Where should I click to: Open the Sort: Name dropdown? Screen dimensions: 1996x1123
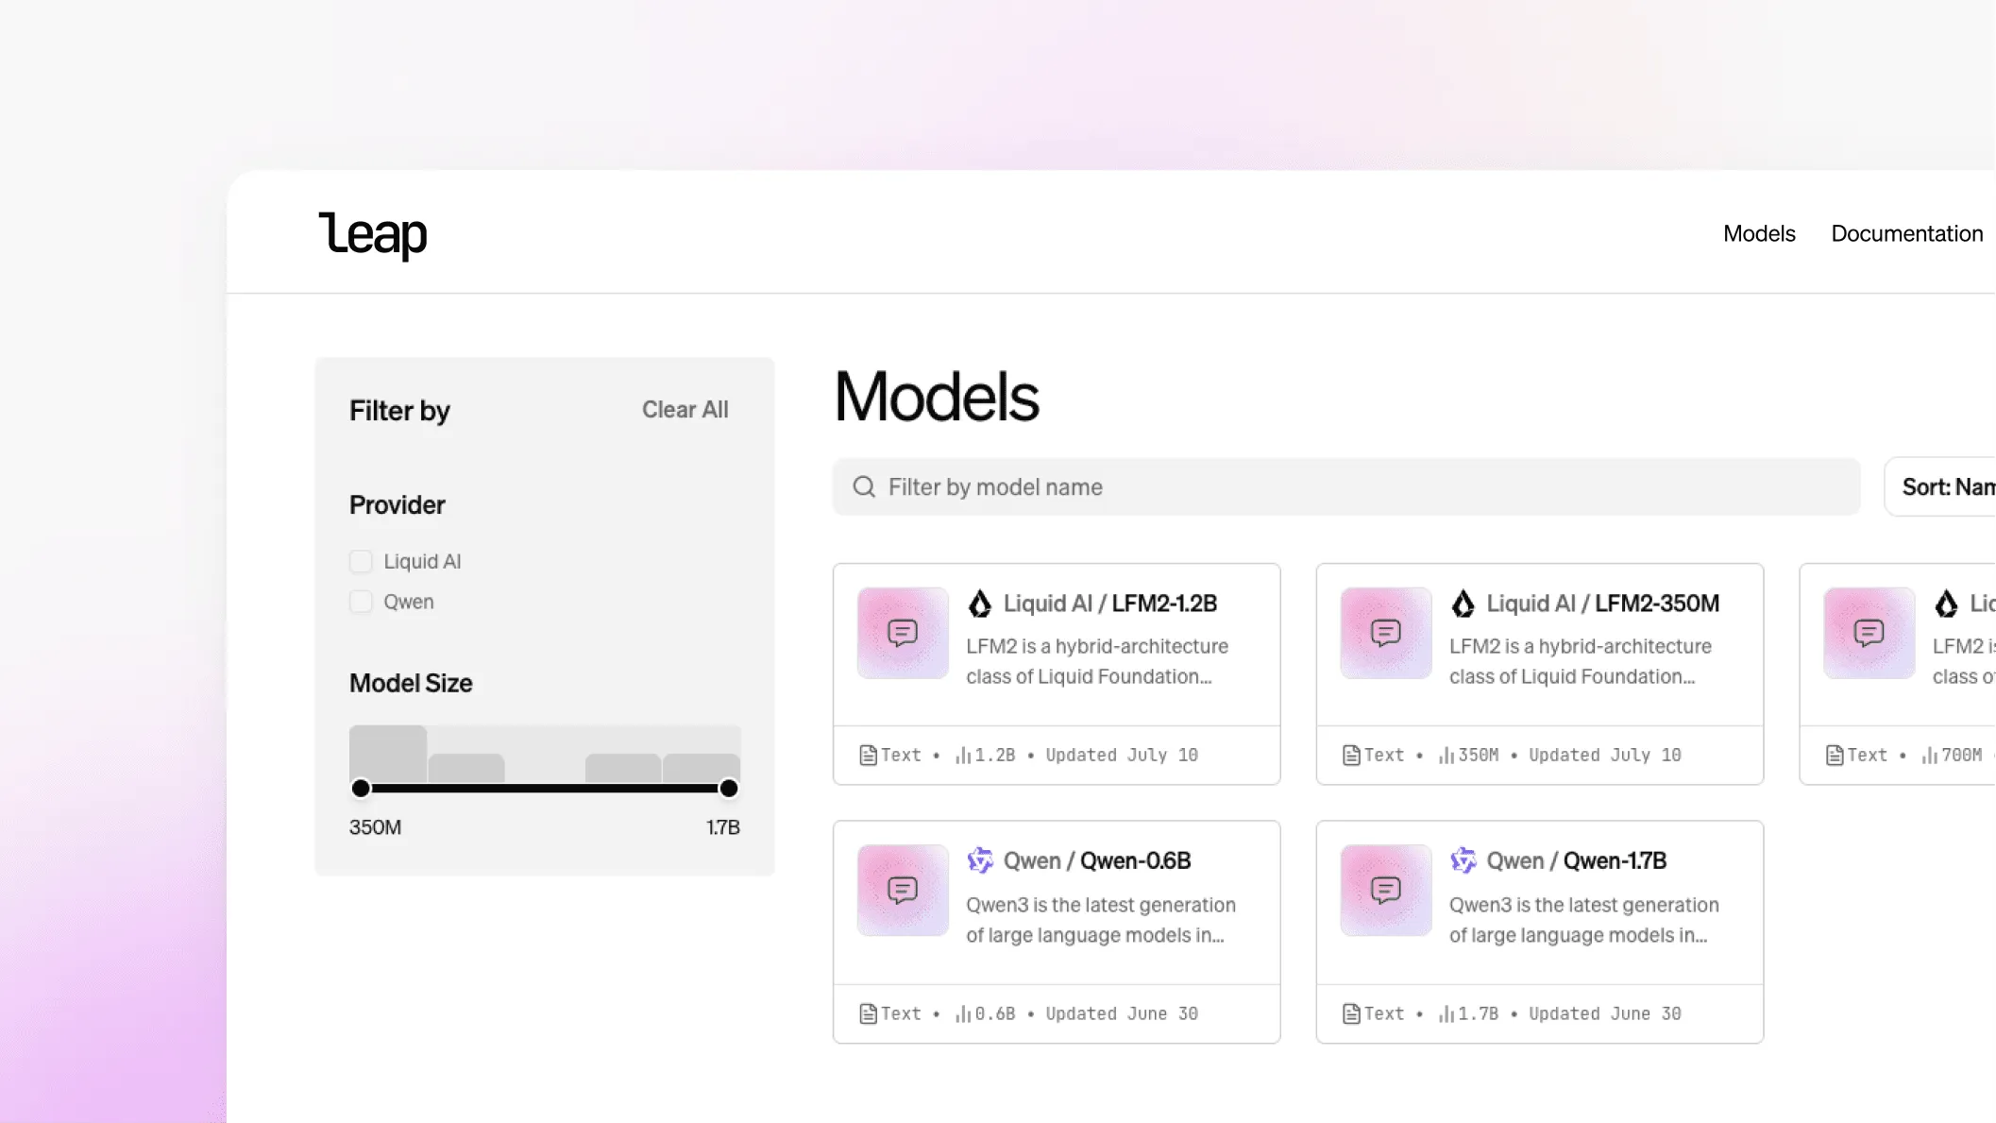coord(1945,486)
